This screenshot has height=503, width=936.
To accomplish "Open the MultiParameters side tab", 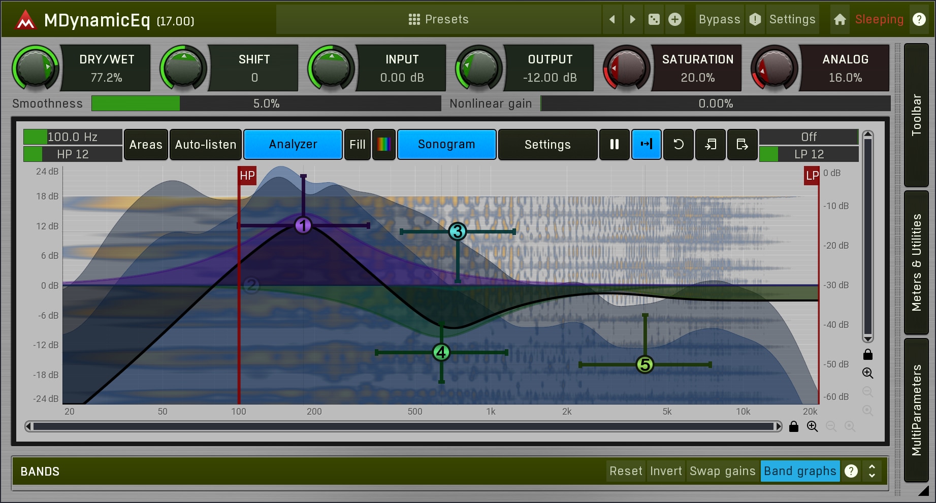I will coord(916,410).
